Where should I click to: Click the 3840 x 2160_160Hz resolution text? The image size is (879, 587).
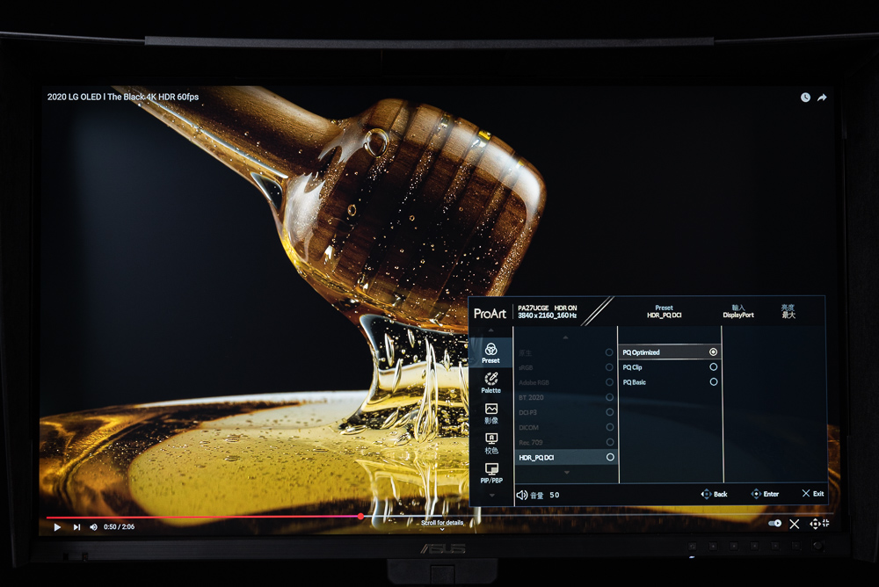pyautogui.click(x=547, y=315)
